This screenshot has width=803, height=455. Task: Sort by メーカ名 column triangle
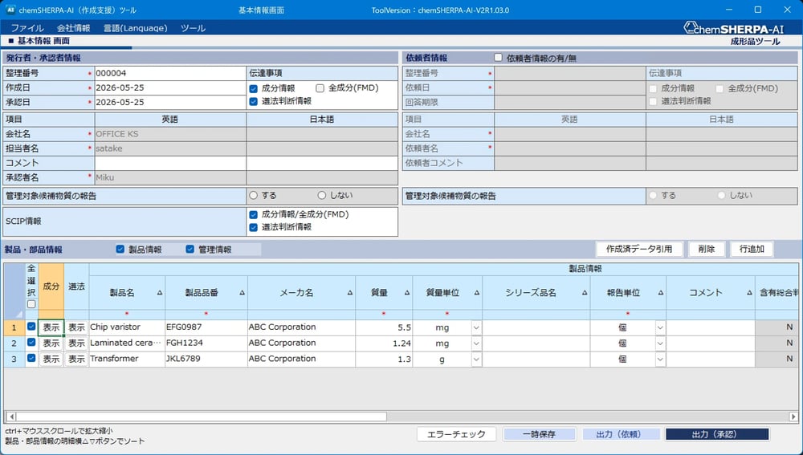pos(350,293)
